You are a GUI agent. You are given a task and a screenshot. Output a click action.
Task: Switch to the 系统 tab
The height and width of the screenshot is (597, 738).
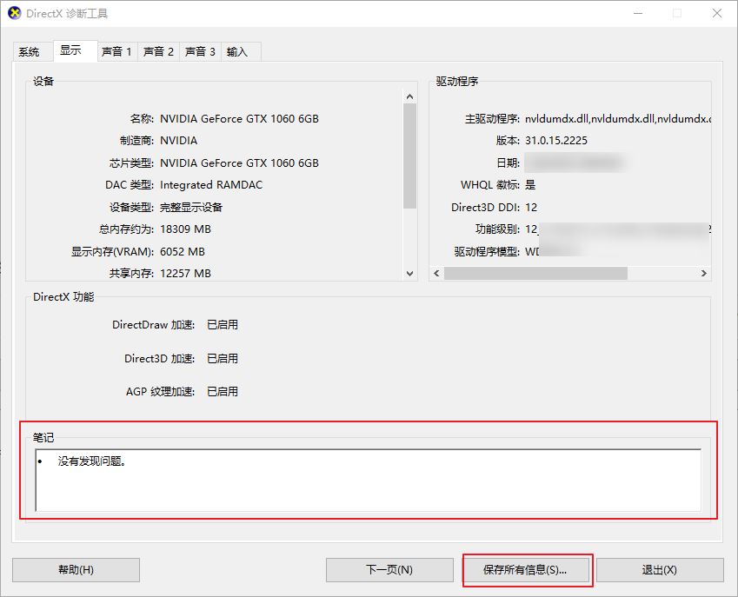33,52
